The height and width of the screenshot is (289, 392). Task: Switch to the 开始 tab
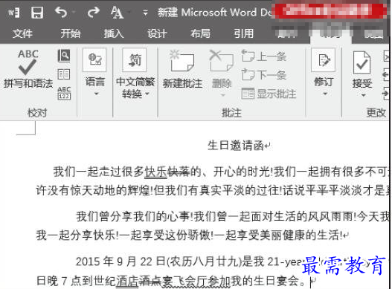[x=70, y=33]
